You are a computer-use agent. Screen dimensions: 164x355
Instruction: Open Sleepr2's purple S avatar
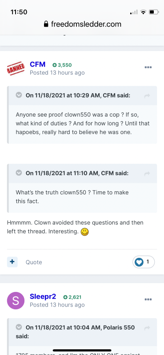(x=16, y=301)
